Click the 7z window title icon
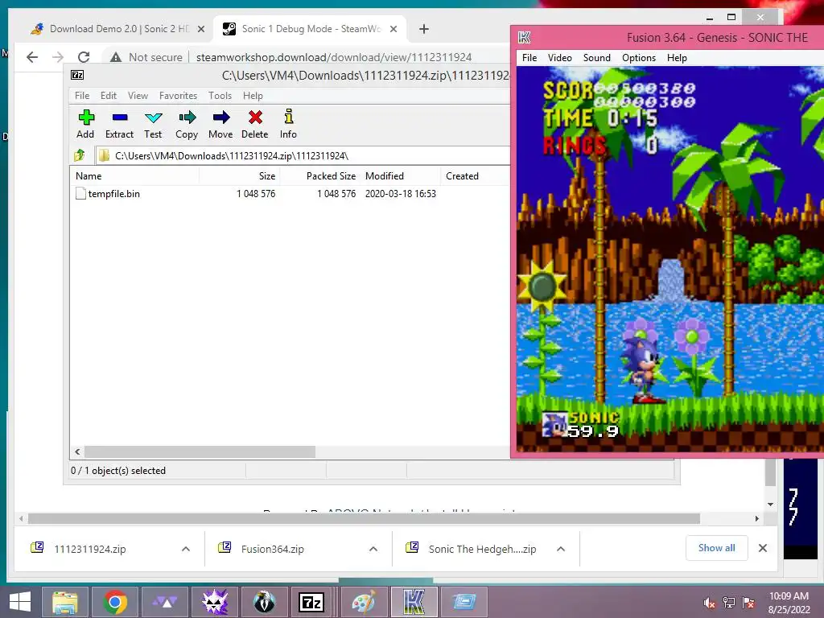Viewport: 824px width, 618px height. pos(77,75)
